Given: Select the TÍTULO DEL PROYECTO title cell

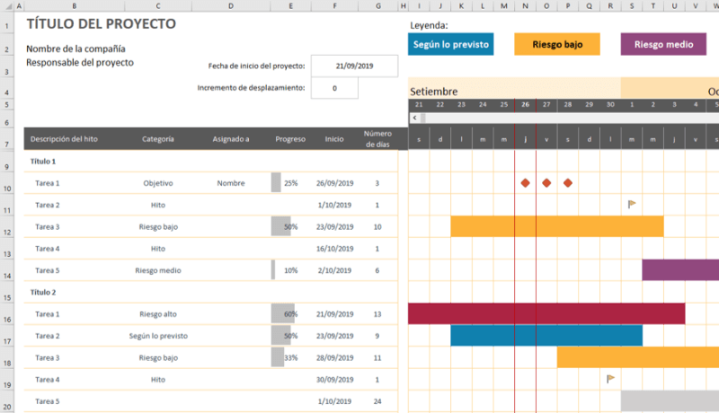Looking at the screenshot, I should pyautogui.click(x=102, y=23).
